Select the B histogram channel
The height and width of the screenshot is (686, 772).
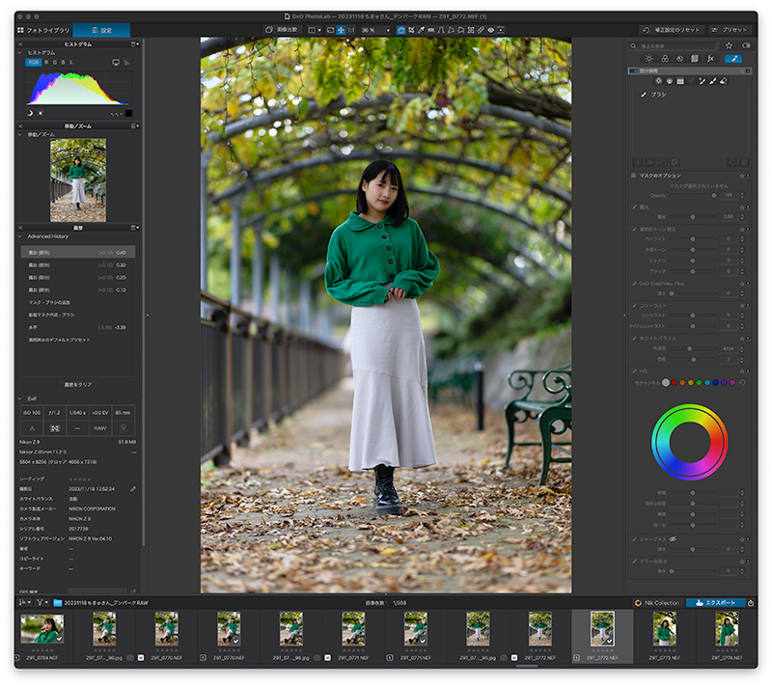tap(63, 63)
